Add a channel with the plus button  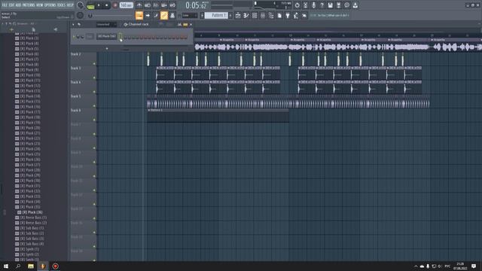pos(107,48)
